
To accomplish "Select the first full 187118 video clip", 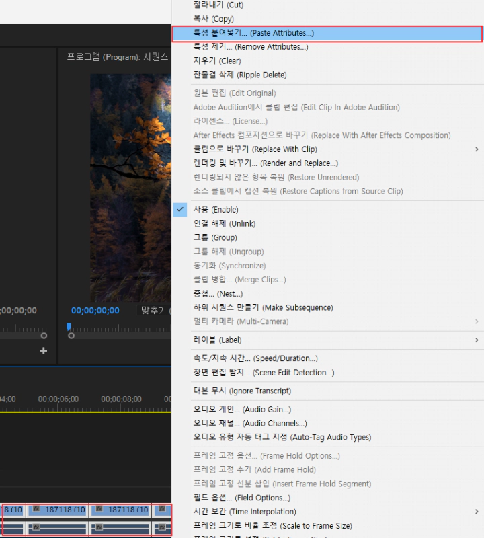I will click(x=57, y=510).
